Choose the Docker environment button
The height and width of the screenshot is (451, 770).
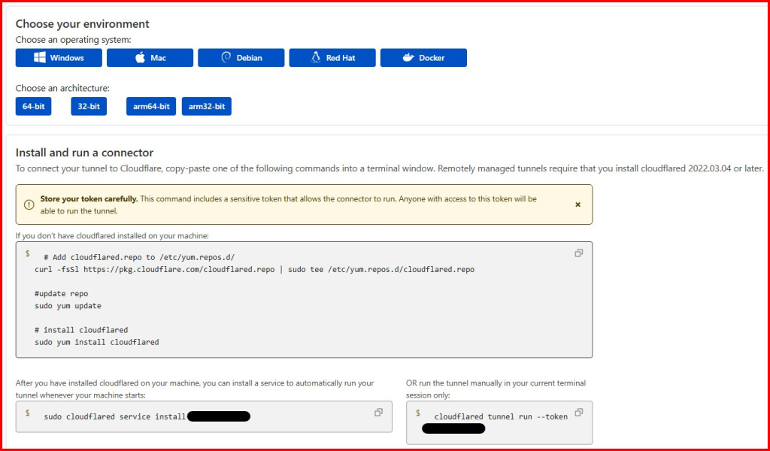[423, 58]
